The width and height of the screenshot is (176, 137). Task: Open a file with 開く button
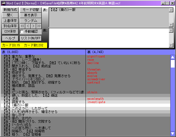pyautogui.click(x=10, y=15)
